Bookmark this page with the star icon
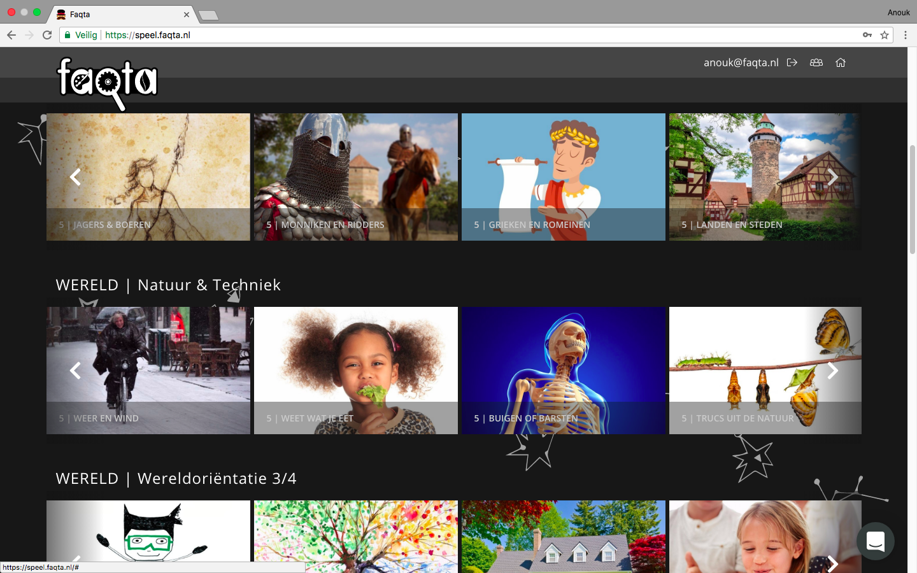The image size is (917, 573). pos(885,35)
